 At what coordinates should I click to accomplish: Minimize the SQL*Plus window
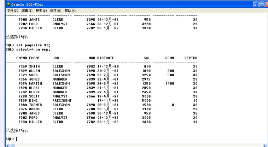click(x=256, y=5)
